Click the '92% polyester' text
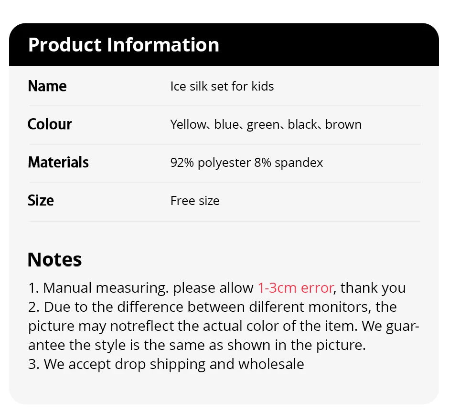 (210, 163)
